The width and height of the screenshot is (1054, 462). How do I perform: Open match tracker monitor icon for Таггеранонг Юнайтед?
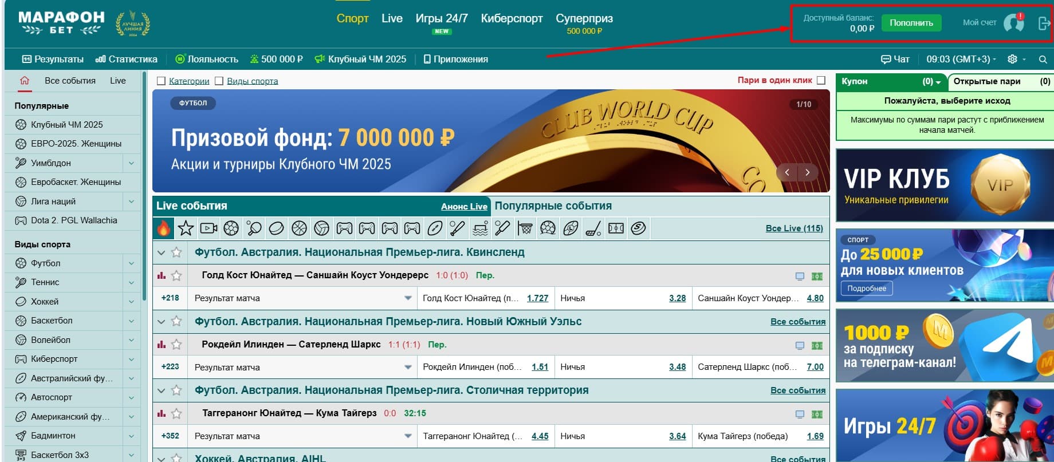800,414
